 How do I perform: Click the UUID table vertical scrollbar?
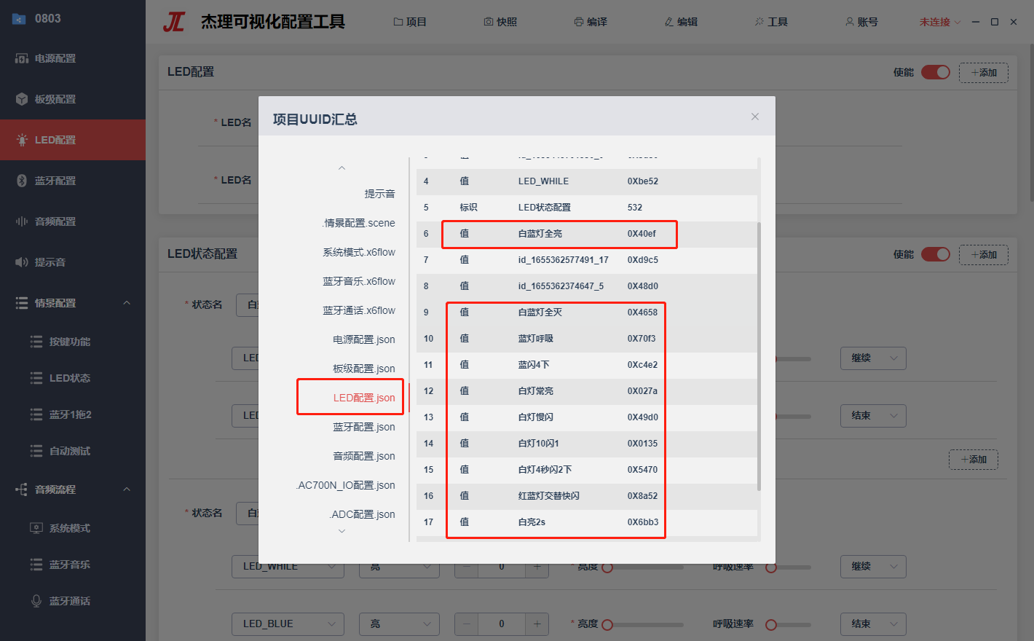point(759,357)
